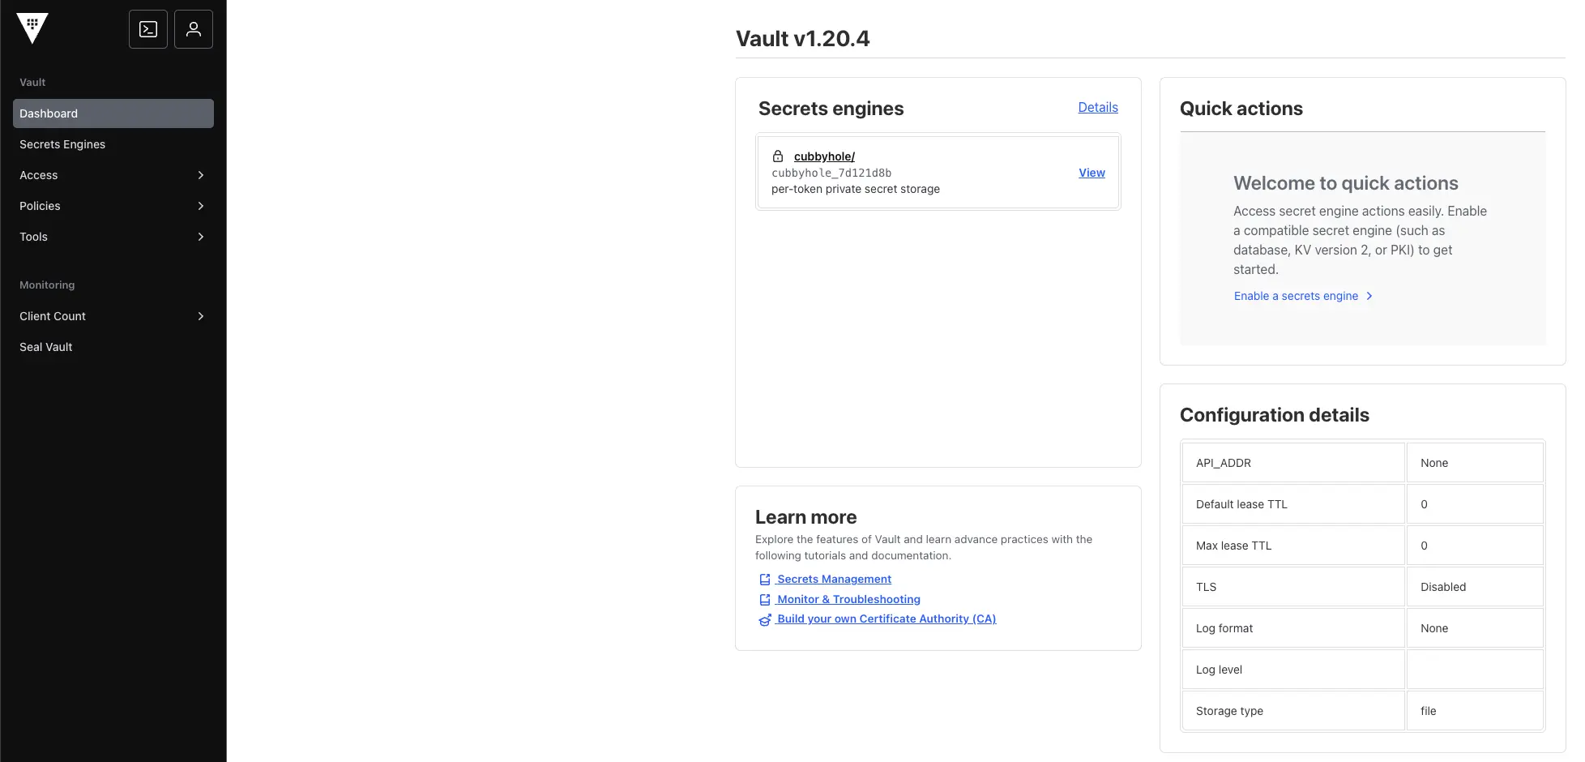
Task: Go to Secrets Engines in sidebar
Action: [62, 144]
